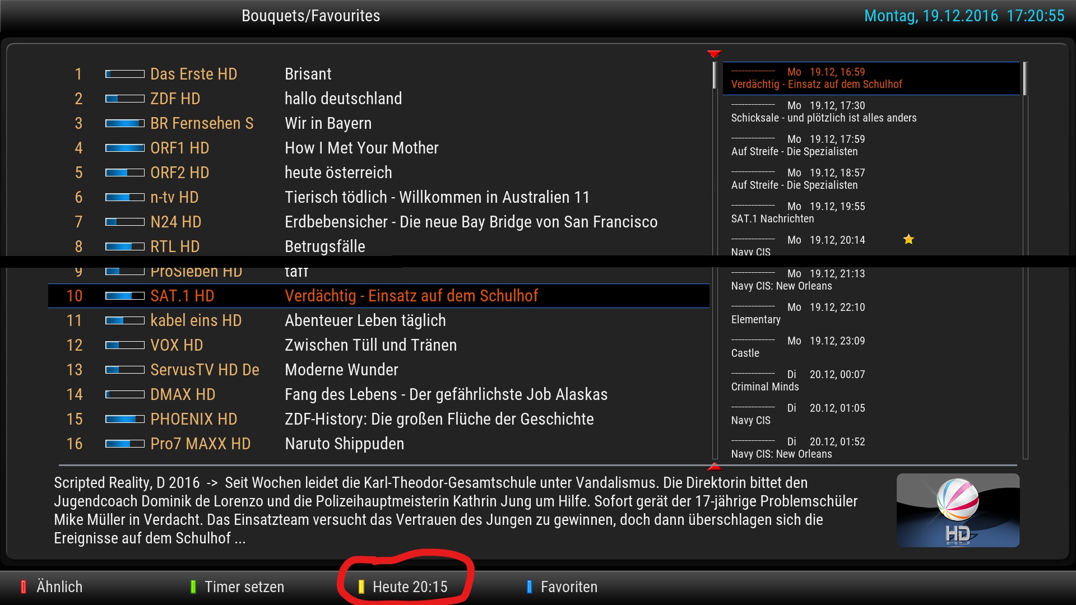1076x605 pixels.
Task: Select channel ZDF HD with hallo deutschland
Action: [x=343, y=99]
